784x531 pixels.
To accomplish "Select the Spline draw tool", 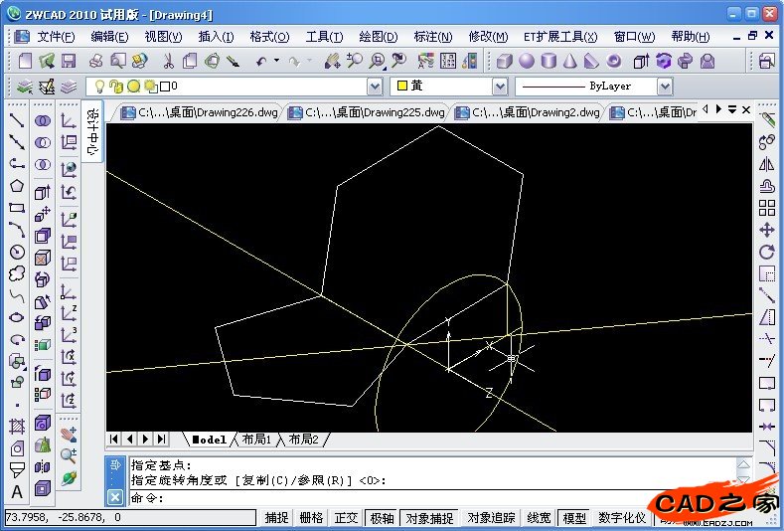I will tap(17, 295).
